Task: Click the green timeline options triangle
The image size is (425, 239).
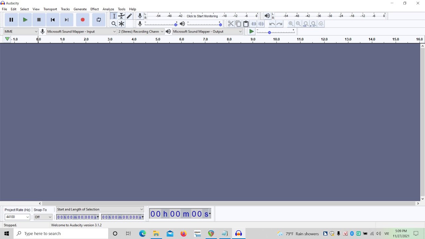Action: pyautogui.click(x=7, y=39)
